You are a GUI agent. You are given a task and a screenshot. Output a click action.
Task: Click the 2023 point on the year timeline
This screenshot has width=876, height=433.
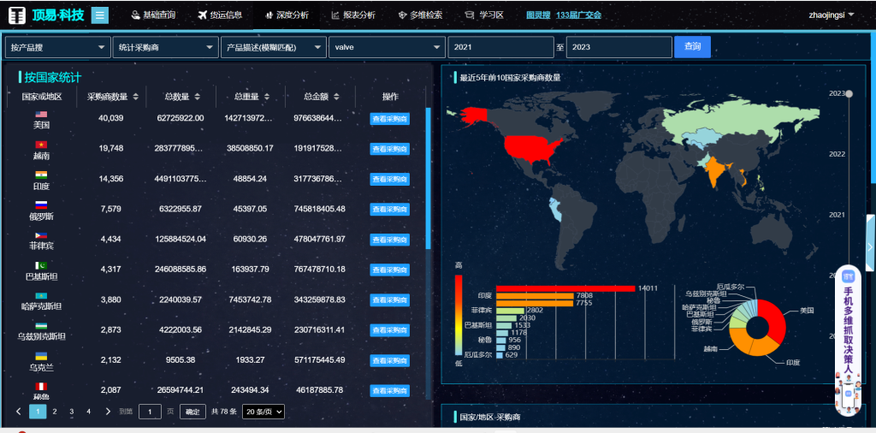849,93
